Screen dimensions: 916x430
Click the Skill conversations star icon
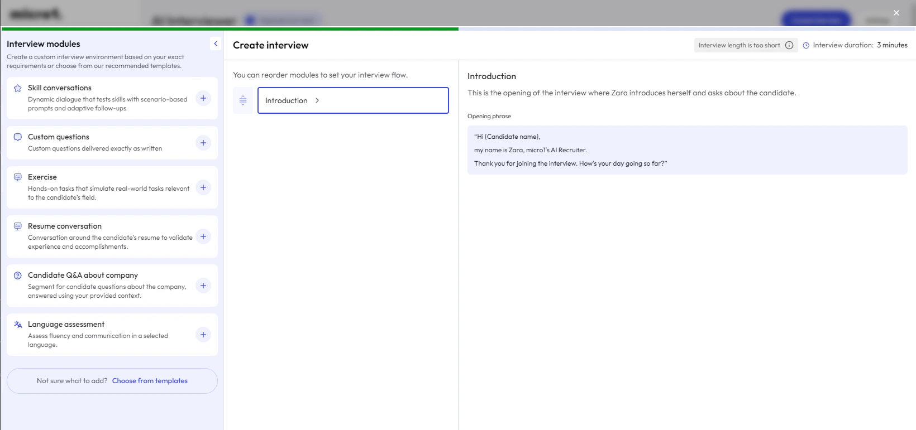click(x=18, y=88)
